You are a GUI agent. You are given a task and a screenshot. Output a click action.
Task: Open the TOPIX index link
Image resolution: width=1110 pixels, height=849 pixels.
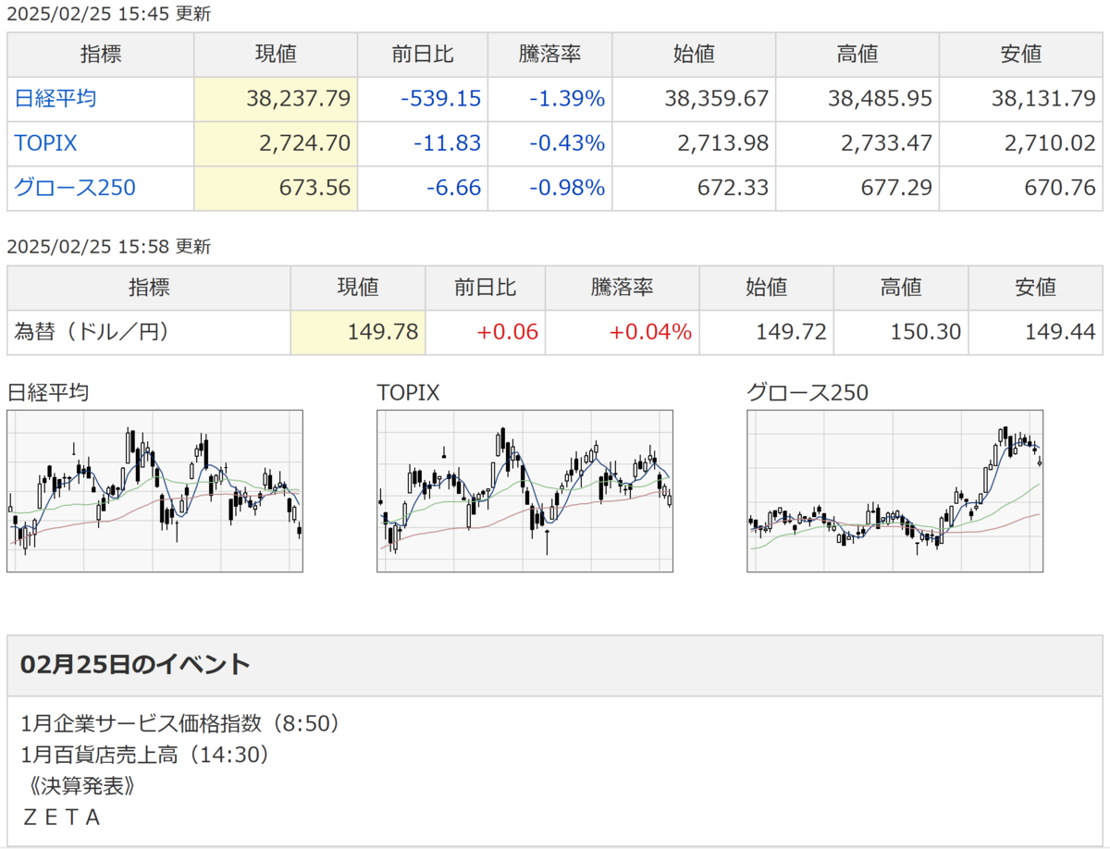pos(45,143)
